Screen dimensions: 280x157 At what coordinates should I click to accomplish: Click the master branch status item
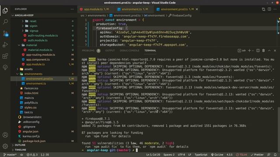10,155
